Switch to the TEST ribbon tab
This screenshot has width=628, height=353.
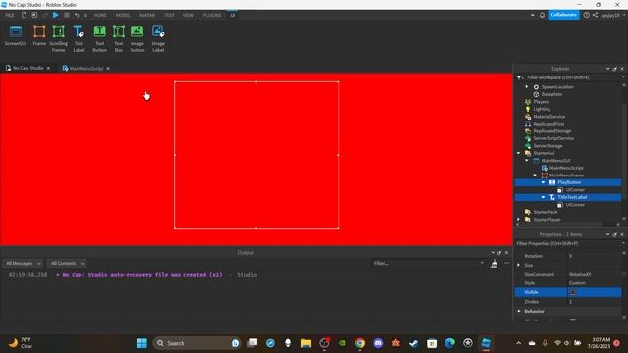coord(169,15)
